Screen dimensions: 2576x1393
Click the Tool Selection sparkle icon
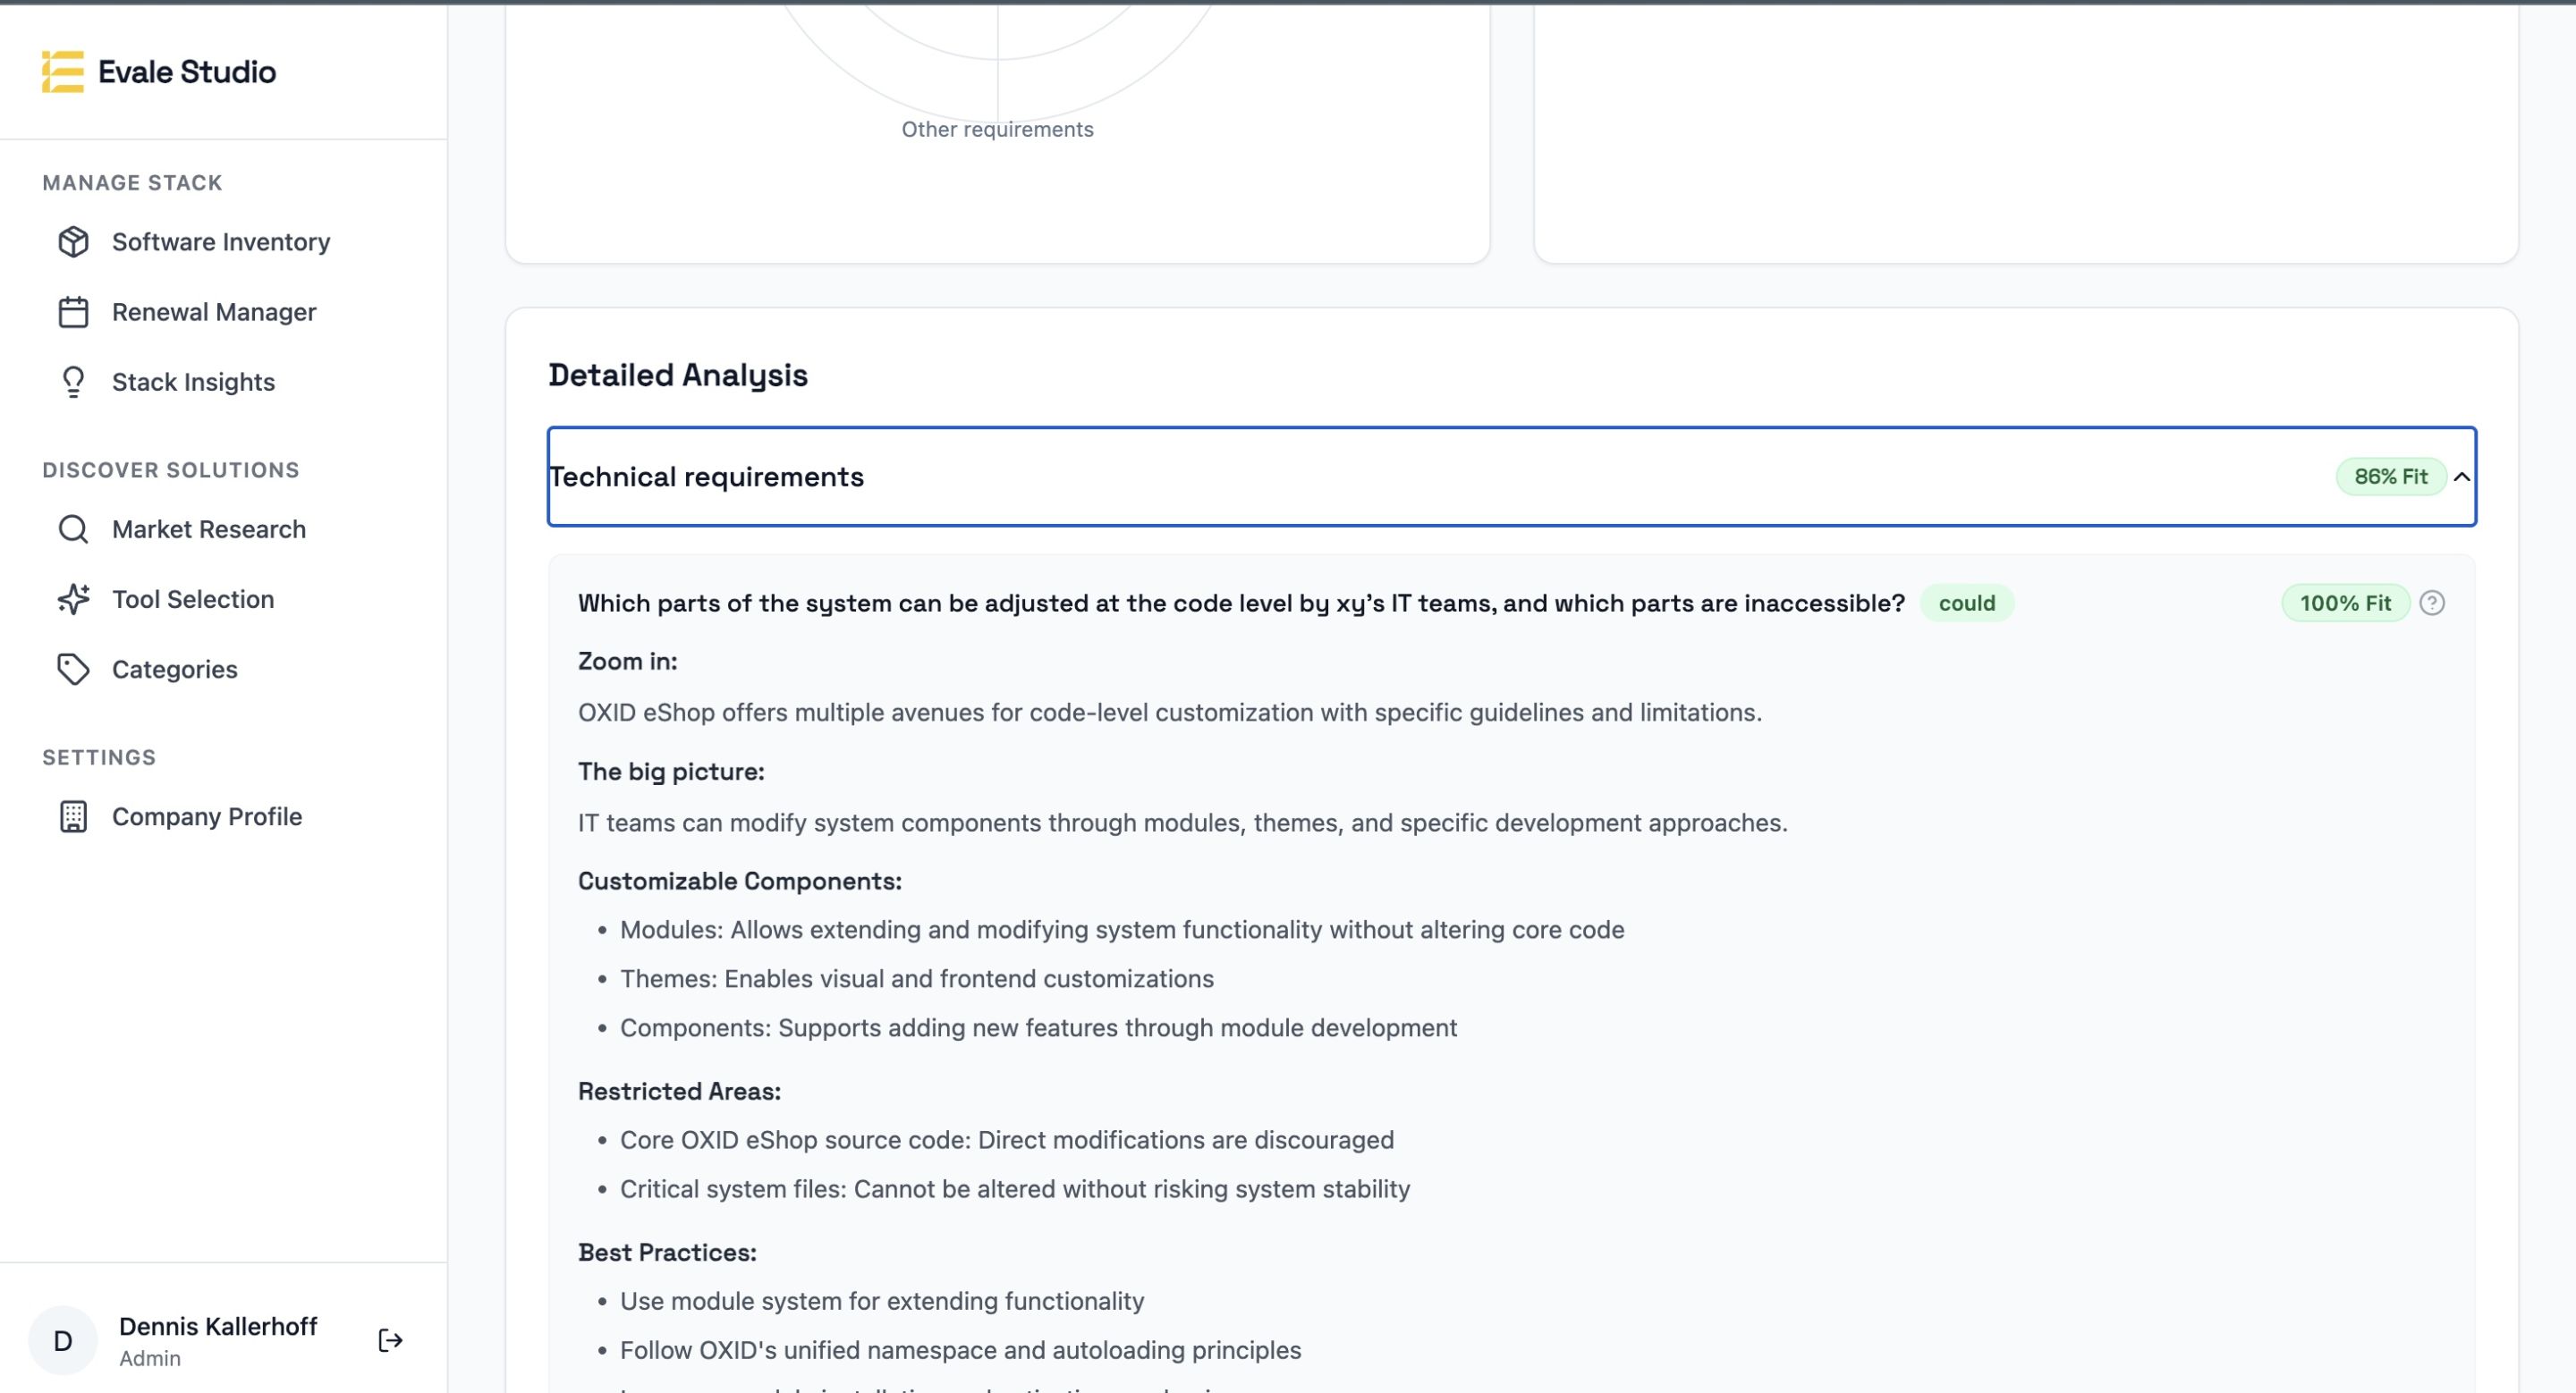pos(73,600)
